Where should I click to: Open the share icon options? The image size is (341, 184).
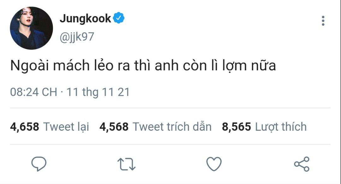(x=302, y=164)
